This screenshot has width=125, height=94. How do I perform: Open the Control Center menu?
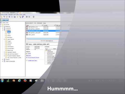pos(4,15)
